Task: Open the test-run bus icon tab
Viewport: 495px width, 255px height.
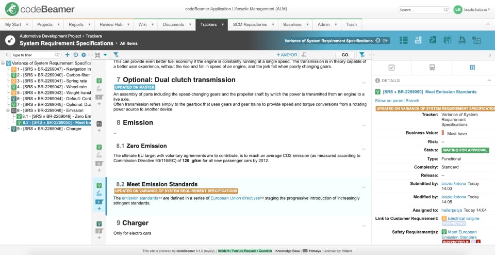Action: click(432, 68)
